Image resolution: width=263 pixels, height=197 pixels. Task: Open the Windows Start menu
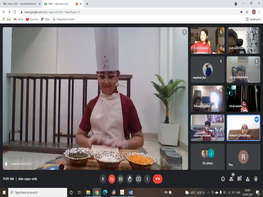pos(4,192)
